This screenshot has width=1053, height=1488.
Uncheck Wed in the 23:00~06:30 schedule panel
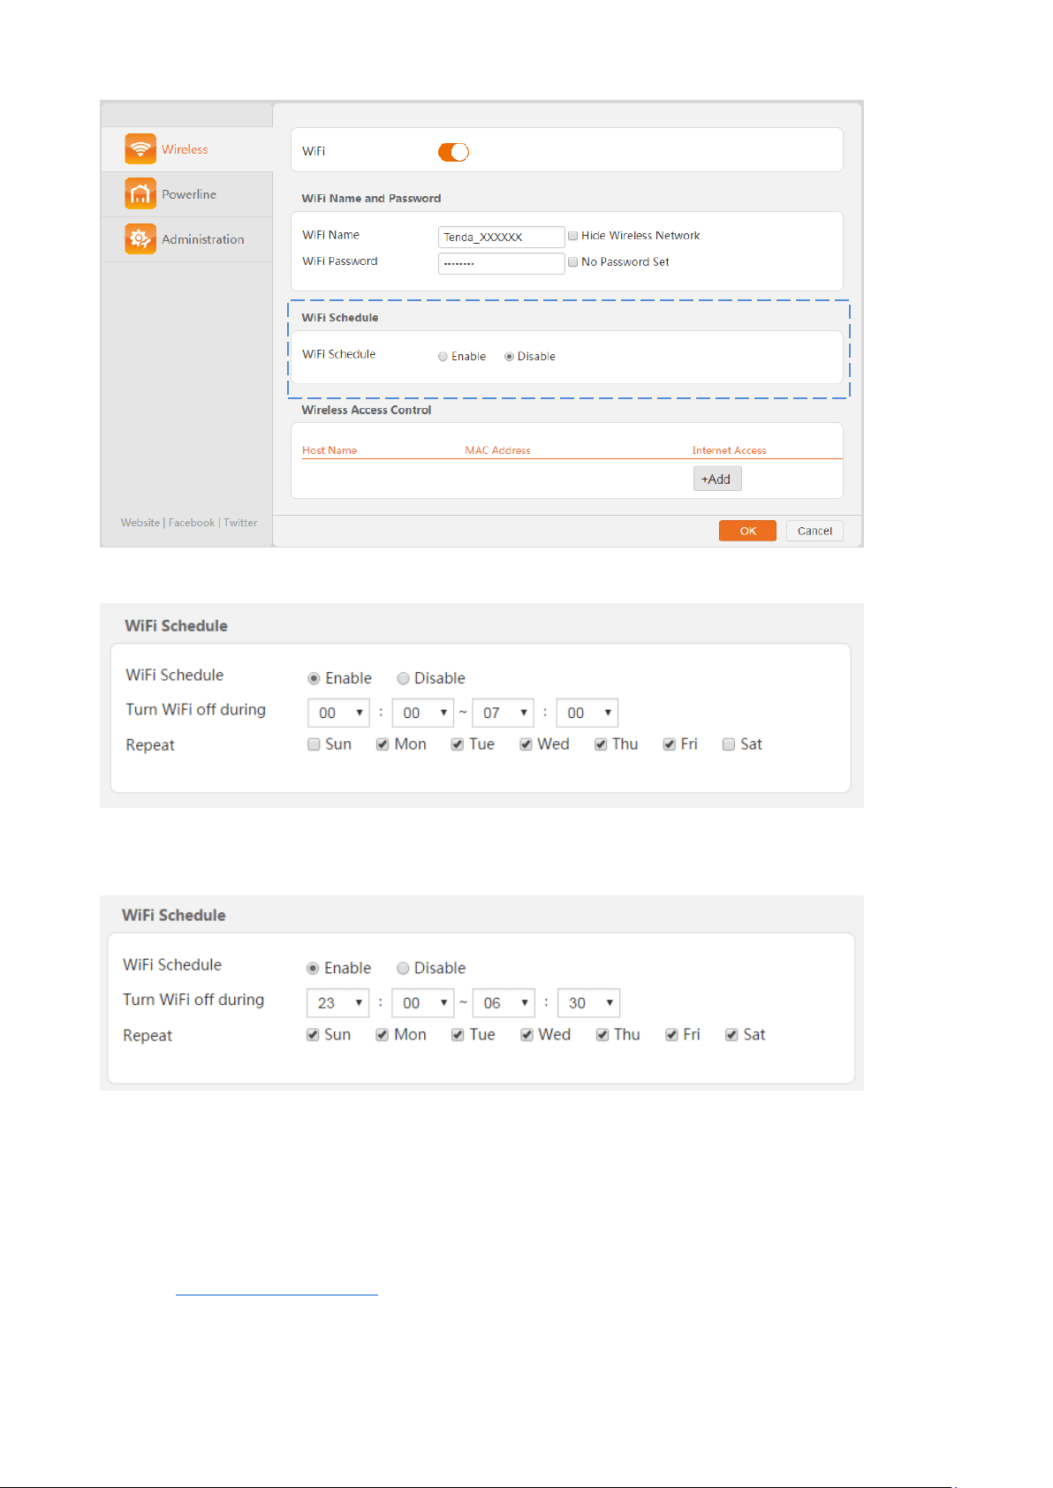526,1035
